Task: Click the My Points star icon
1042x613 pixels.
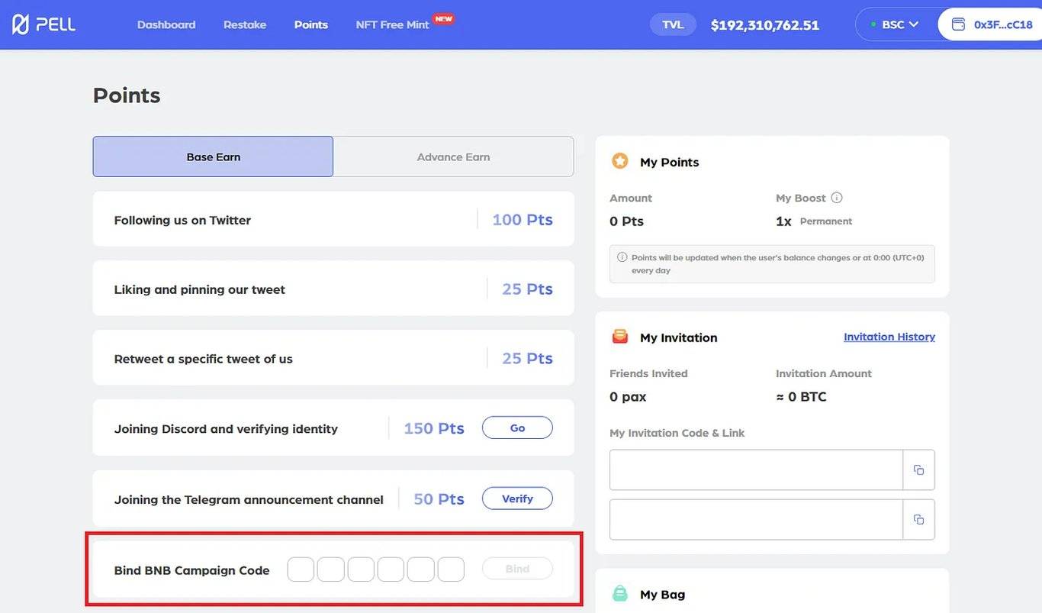Action: coord(620,161)
